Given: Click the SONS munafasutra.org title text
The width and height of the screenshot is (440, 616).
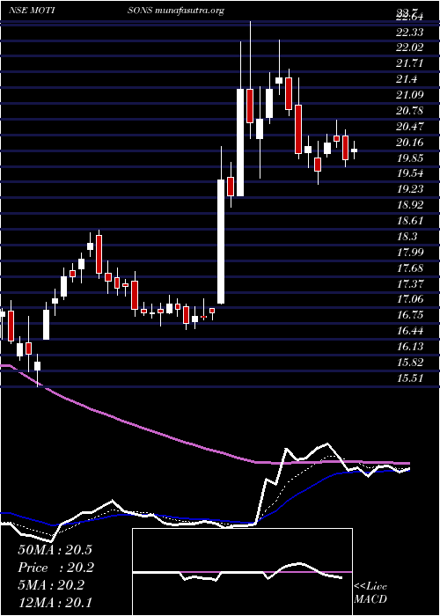Looking at the screenshot, I should click(176, 11).
